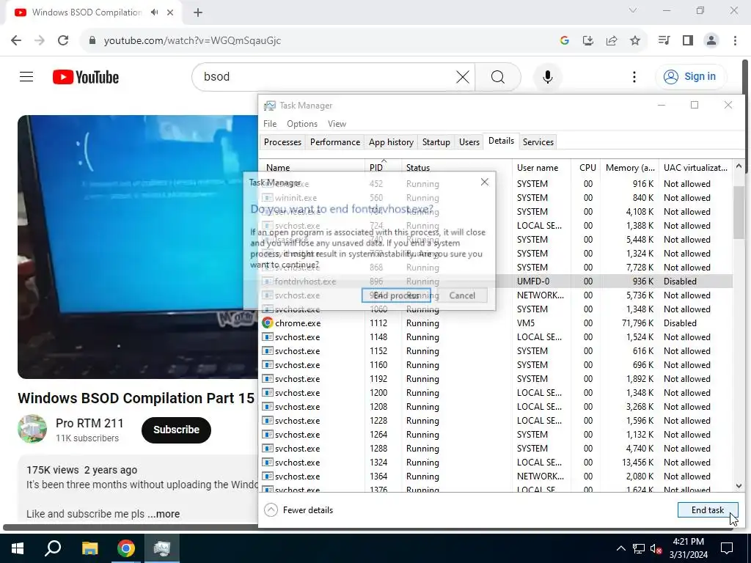Sign in to YouTube

tap(691, 76)
